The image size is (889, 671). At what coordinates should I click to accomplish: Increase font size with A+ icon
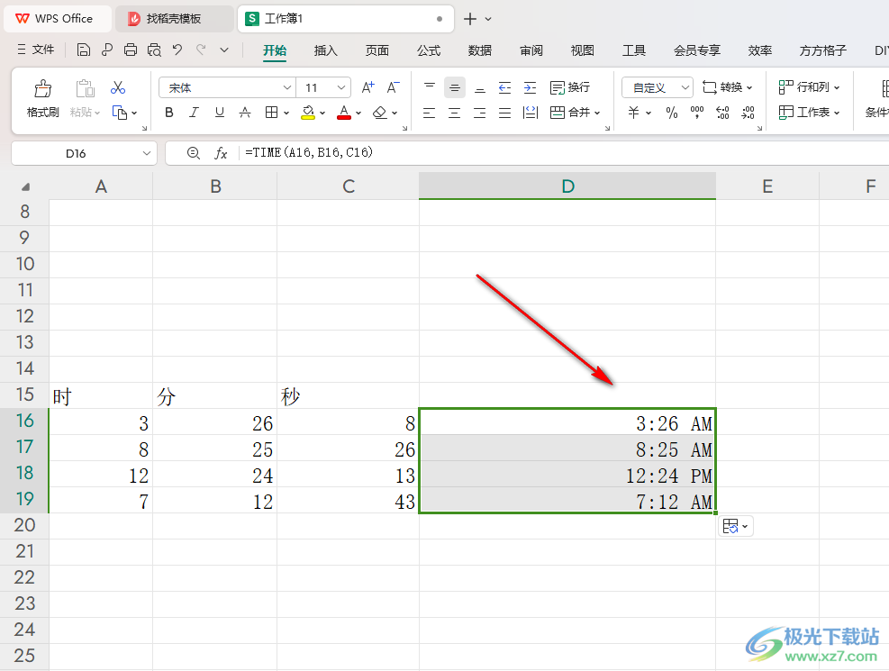click(368, 87)
